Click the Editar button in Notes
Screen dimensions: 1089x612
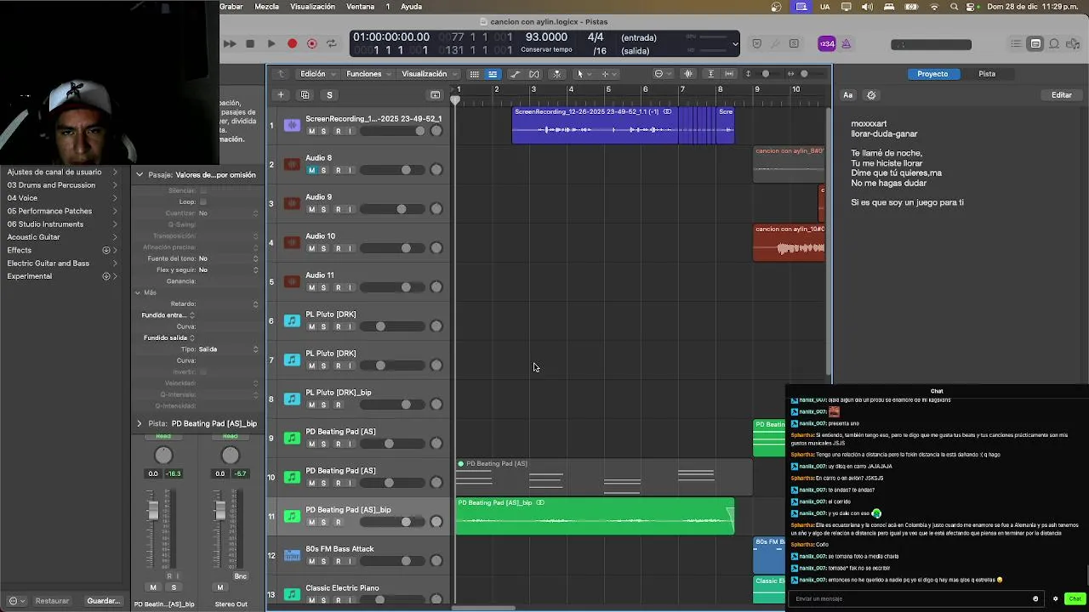click(1062, 95)
